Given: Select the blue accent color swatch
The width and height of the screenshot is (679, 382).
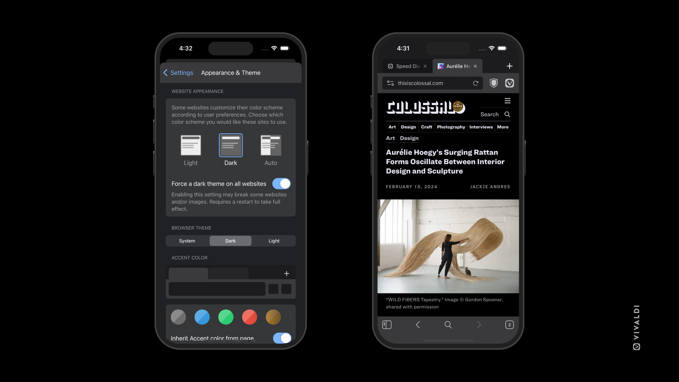Looking at the screenshot, I should tap(202, 317).
